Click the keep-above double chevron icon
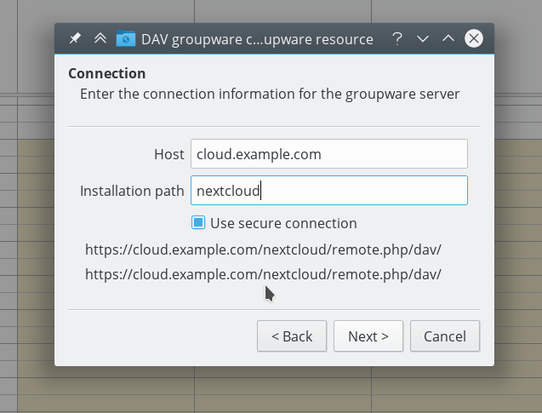This screenshot has height=413, width=542. [100, 39]
